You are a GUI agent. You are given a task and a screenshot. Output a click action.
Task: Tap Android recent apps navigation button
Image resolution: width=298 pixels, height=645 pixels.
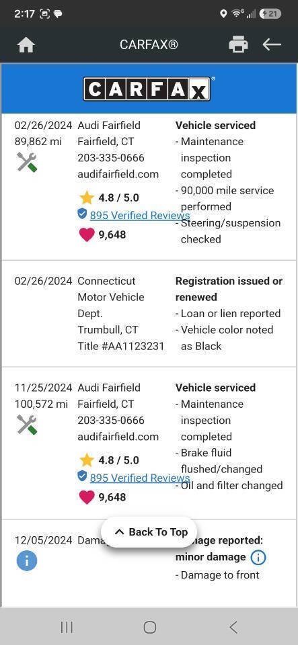[67, 628]
